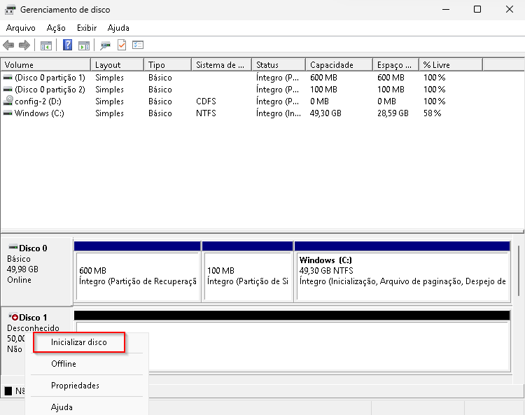Select the Windows (C:) volume row

click(39, 113)
